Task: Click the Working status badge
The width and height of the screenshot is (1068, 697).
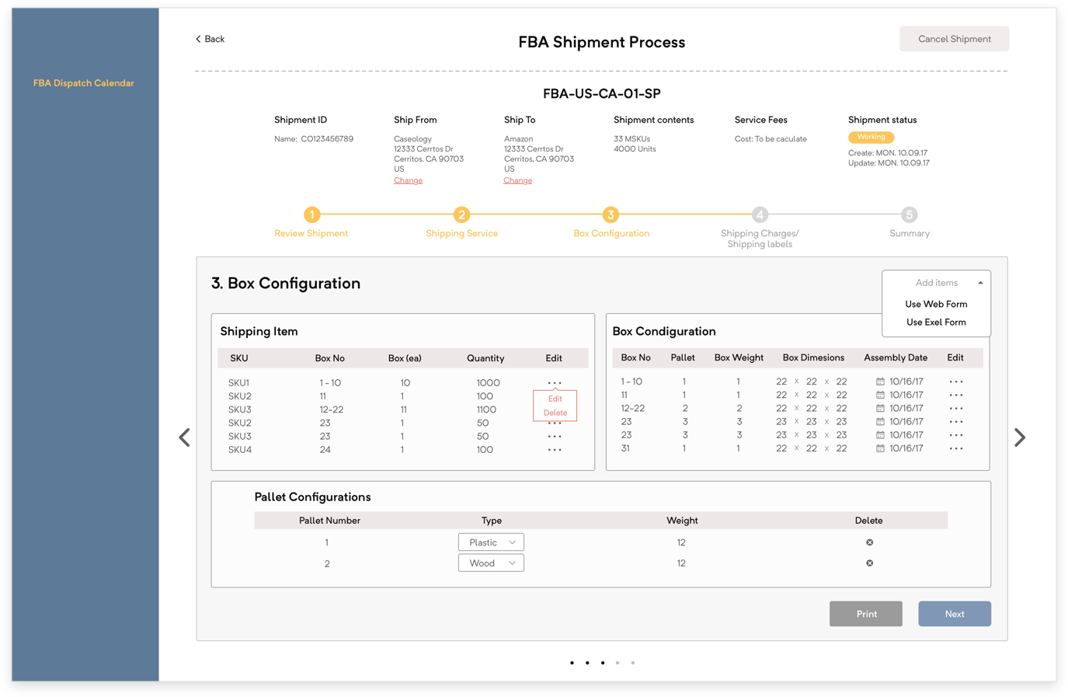Action: click(x=871, y=137)
